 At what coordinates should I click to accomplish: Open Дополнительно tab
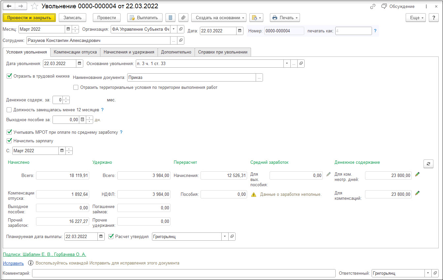click(176, 52)
